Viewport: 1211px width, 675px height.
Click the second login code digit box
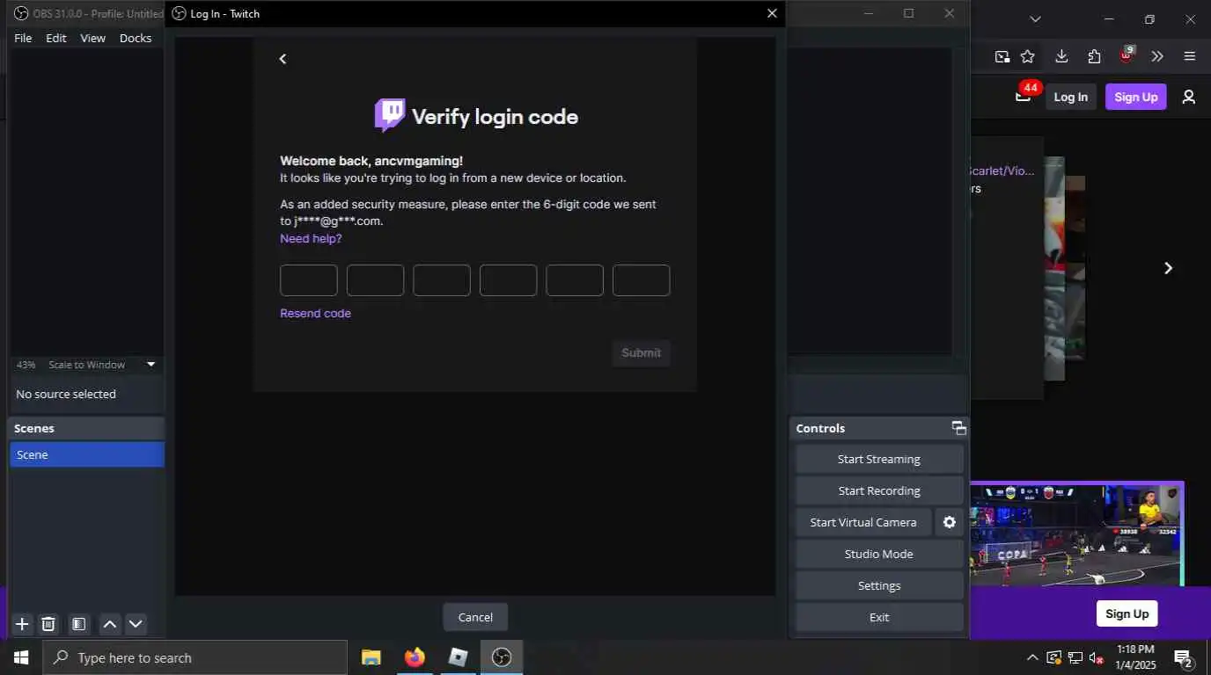(x=375, y=280)
